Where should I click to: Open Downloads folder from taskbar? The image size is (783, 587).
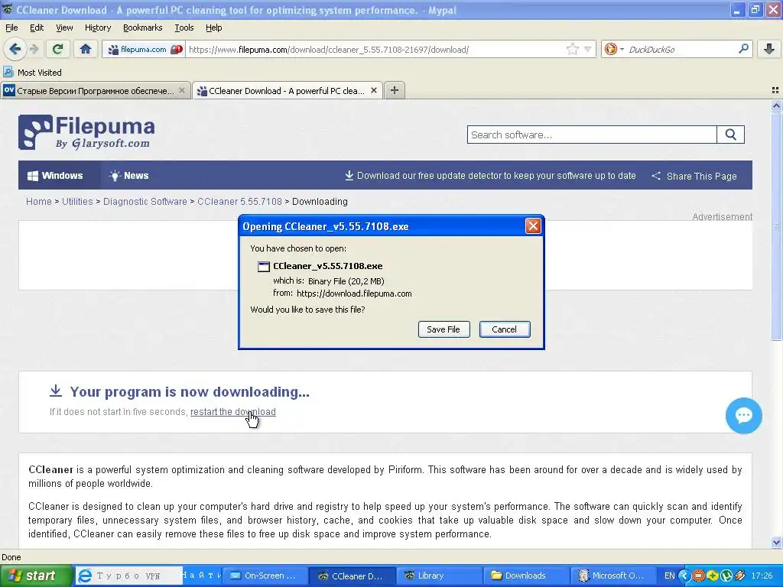525,576
